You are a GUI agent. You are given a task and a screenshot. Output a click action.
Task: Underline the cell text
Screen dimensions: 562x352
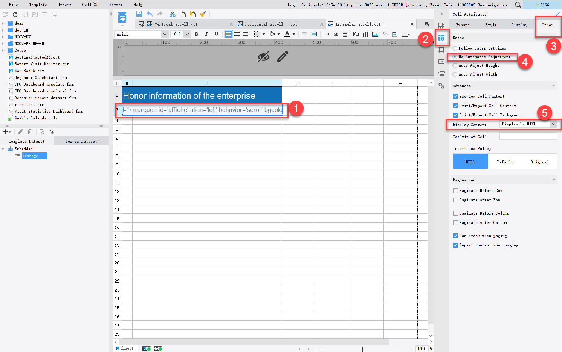(216, 34)
